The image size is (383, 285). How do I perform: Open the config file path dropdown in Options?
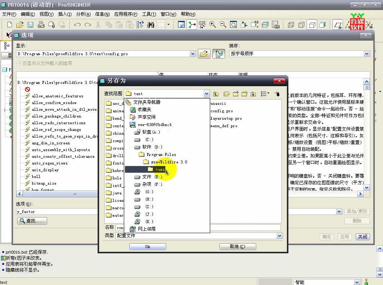point(193,54)
